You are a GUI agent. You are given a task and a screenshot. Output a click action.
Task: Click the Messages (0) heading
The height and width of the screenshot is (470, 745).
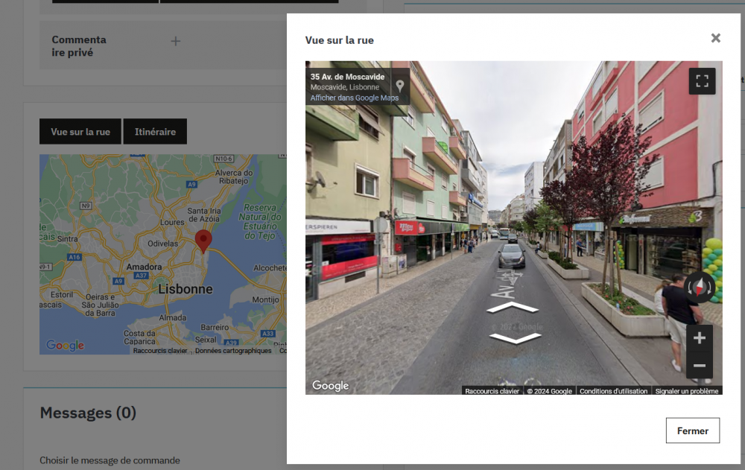tap(88, 413)
